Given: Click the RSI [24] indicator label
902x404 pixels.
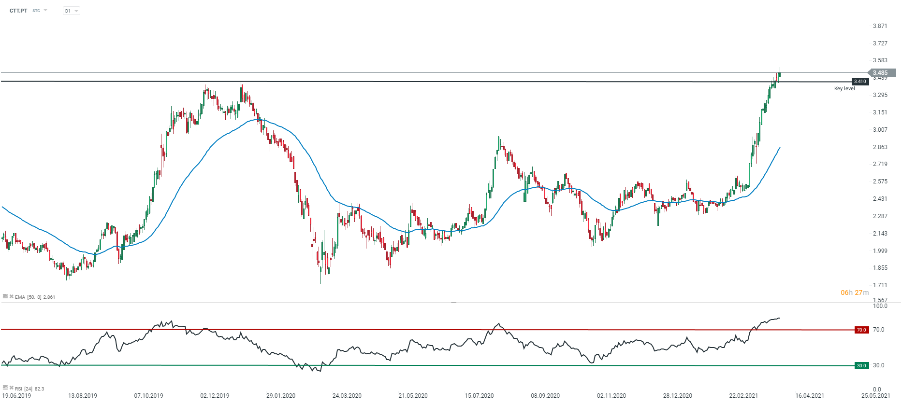Looking at the screenshot, I should tap(24, 389).
